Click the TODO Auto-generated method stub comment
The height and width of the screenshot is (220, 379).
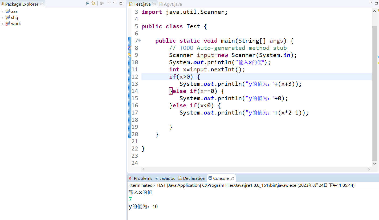(x=228, y=48)
